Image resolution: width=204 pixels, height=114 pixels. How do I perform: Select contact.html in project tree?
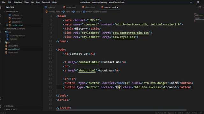pos(14,49)
